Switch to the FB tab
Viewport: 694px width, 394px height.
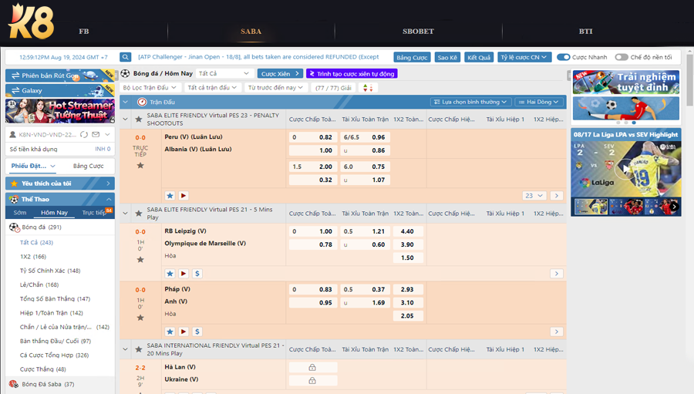point(84,32)
